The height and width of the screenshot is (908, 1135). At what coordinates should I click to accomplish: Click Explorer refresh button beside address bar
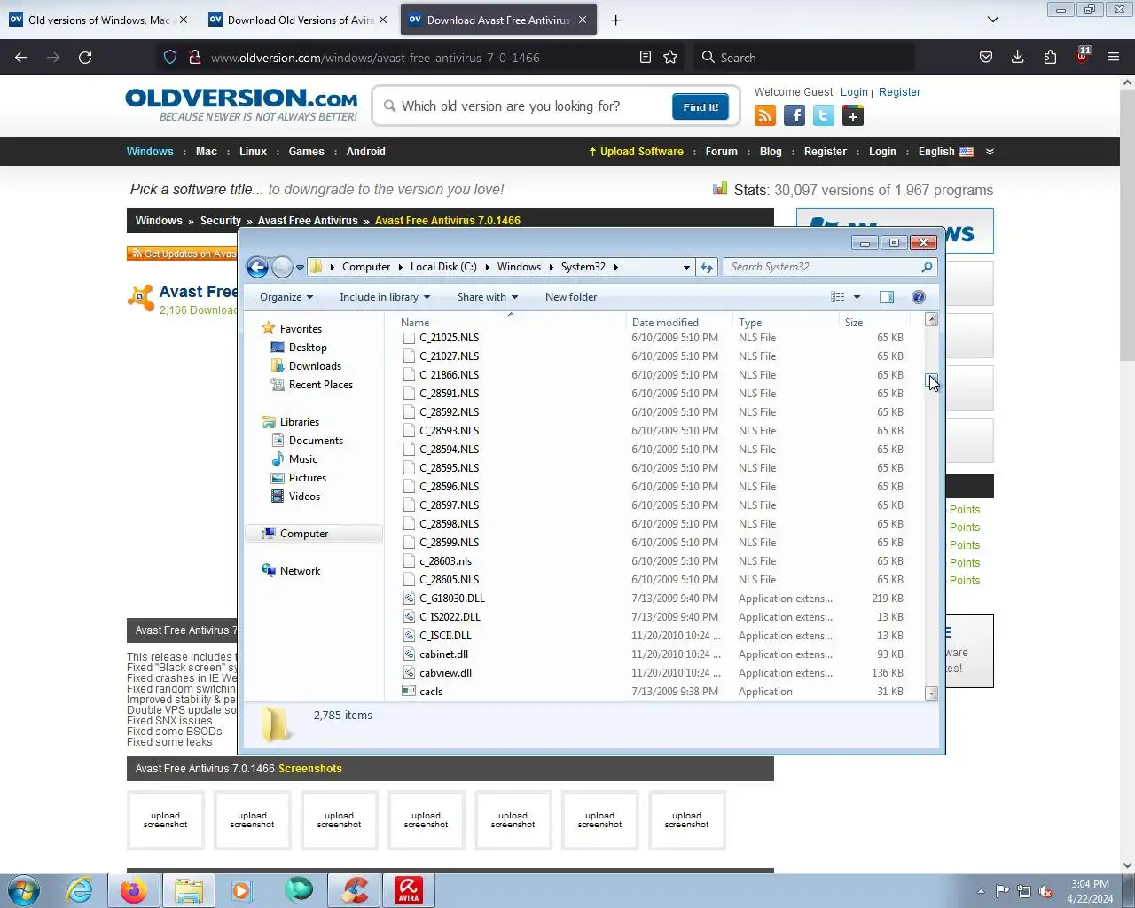point(707,267)
